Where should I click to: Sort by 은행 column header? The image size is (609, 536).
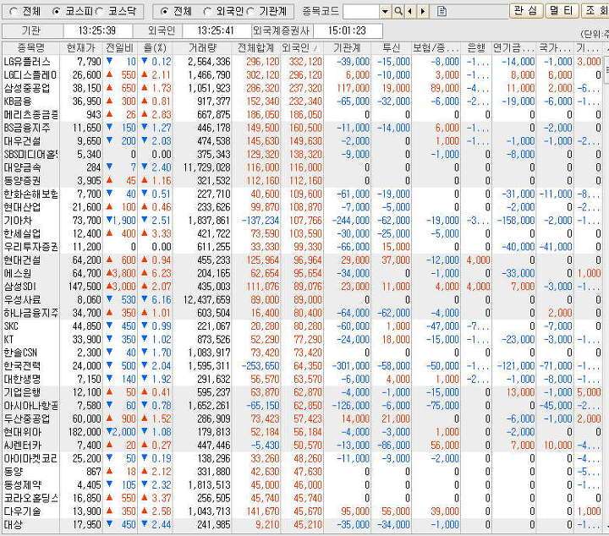[x=476, y=48]
